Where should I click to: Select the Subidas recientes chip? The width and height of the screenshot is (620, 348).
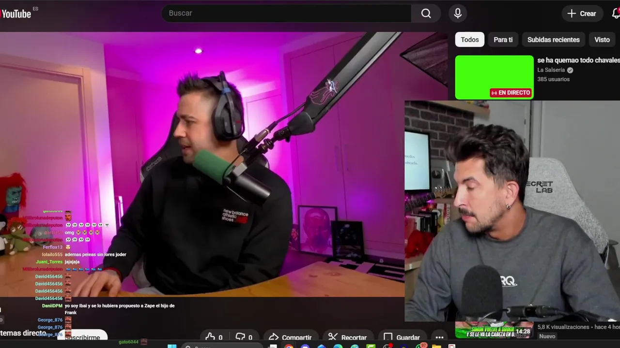click(553, 40)
